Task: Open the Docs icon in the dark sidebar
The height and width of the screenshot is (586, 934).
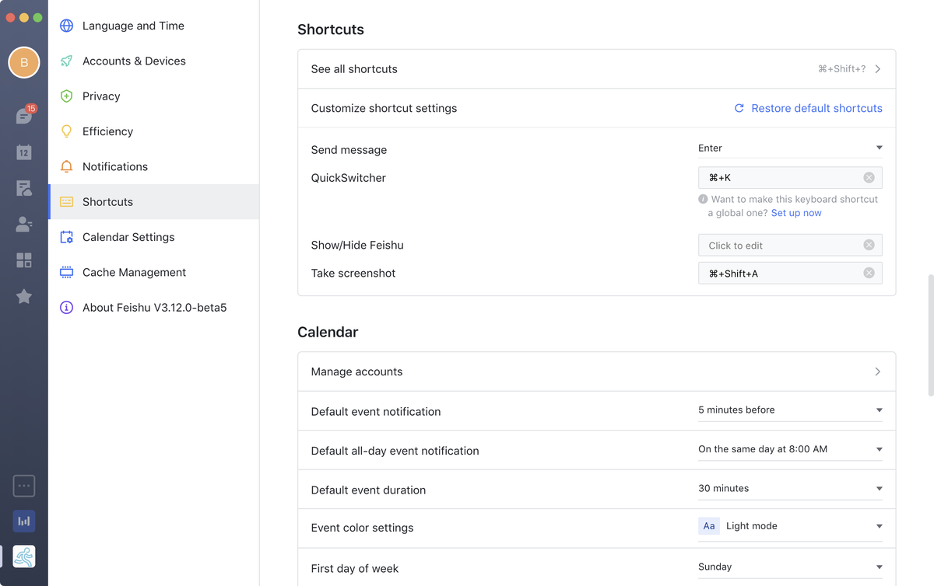Action: 24,188
